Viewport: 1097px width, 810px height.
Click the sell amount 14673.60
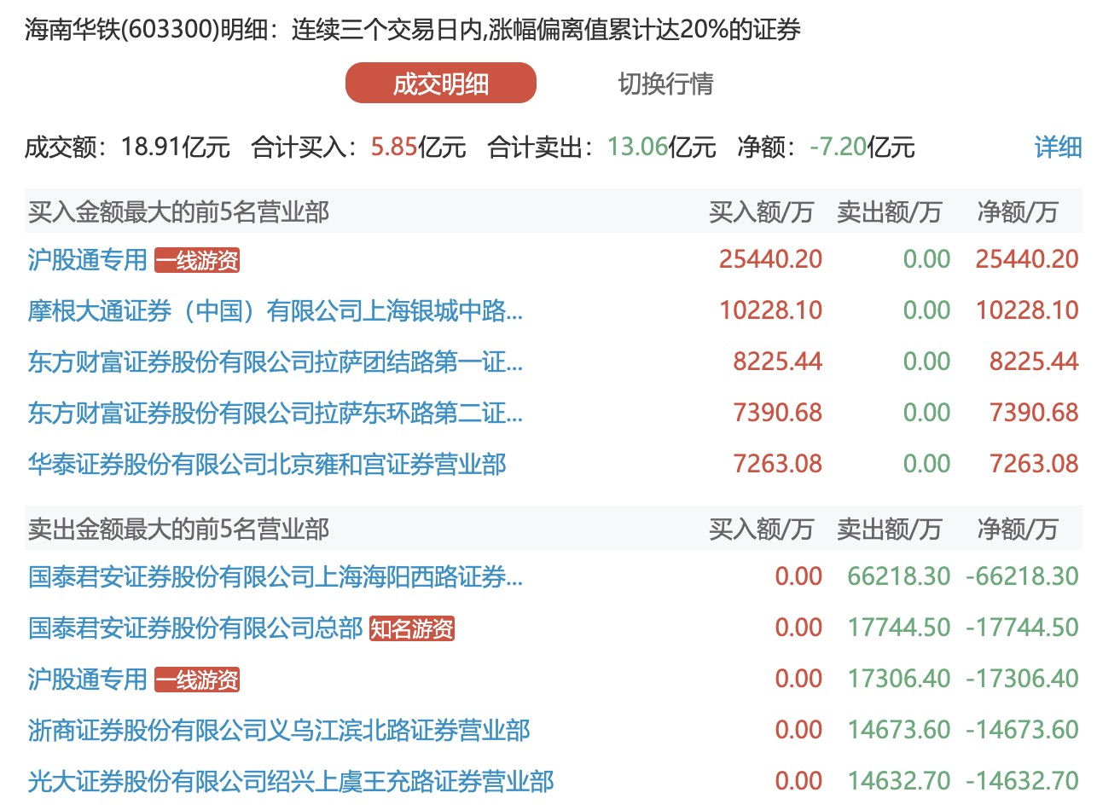pos(899,730)
